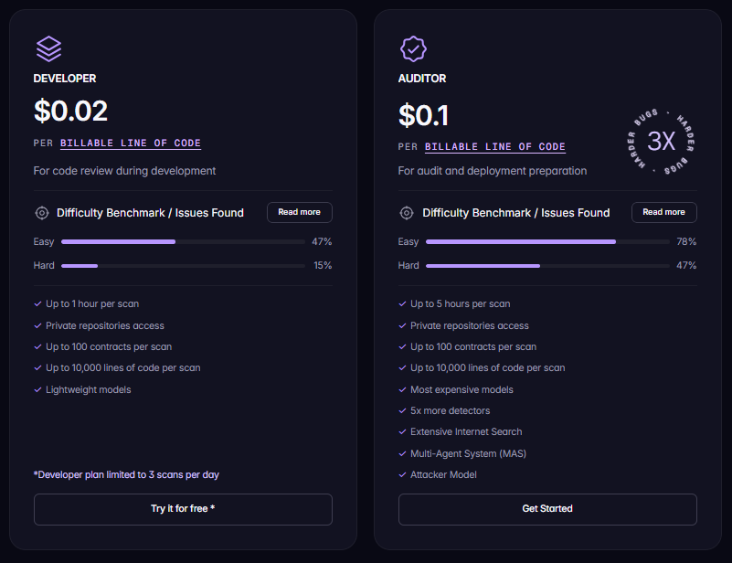Click the Auditor plan checkmark badge icon
The height and width of the screenshot is (563, 732).
(414, 48)
